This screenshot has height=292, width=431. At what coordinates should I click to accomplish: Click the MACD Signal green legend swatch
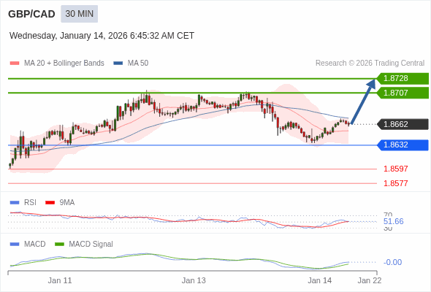(x=59, y=245)
